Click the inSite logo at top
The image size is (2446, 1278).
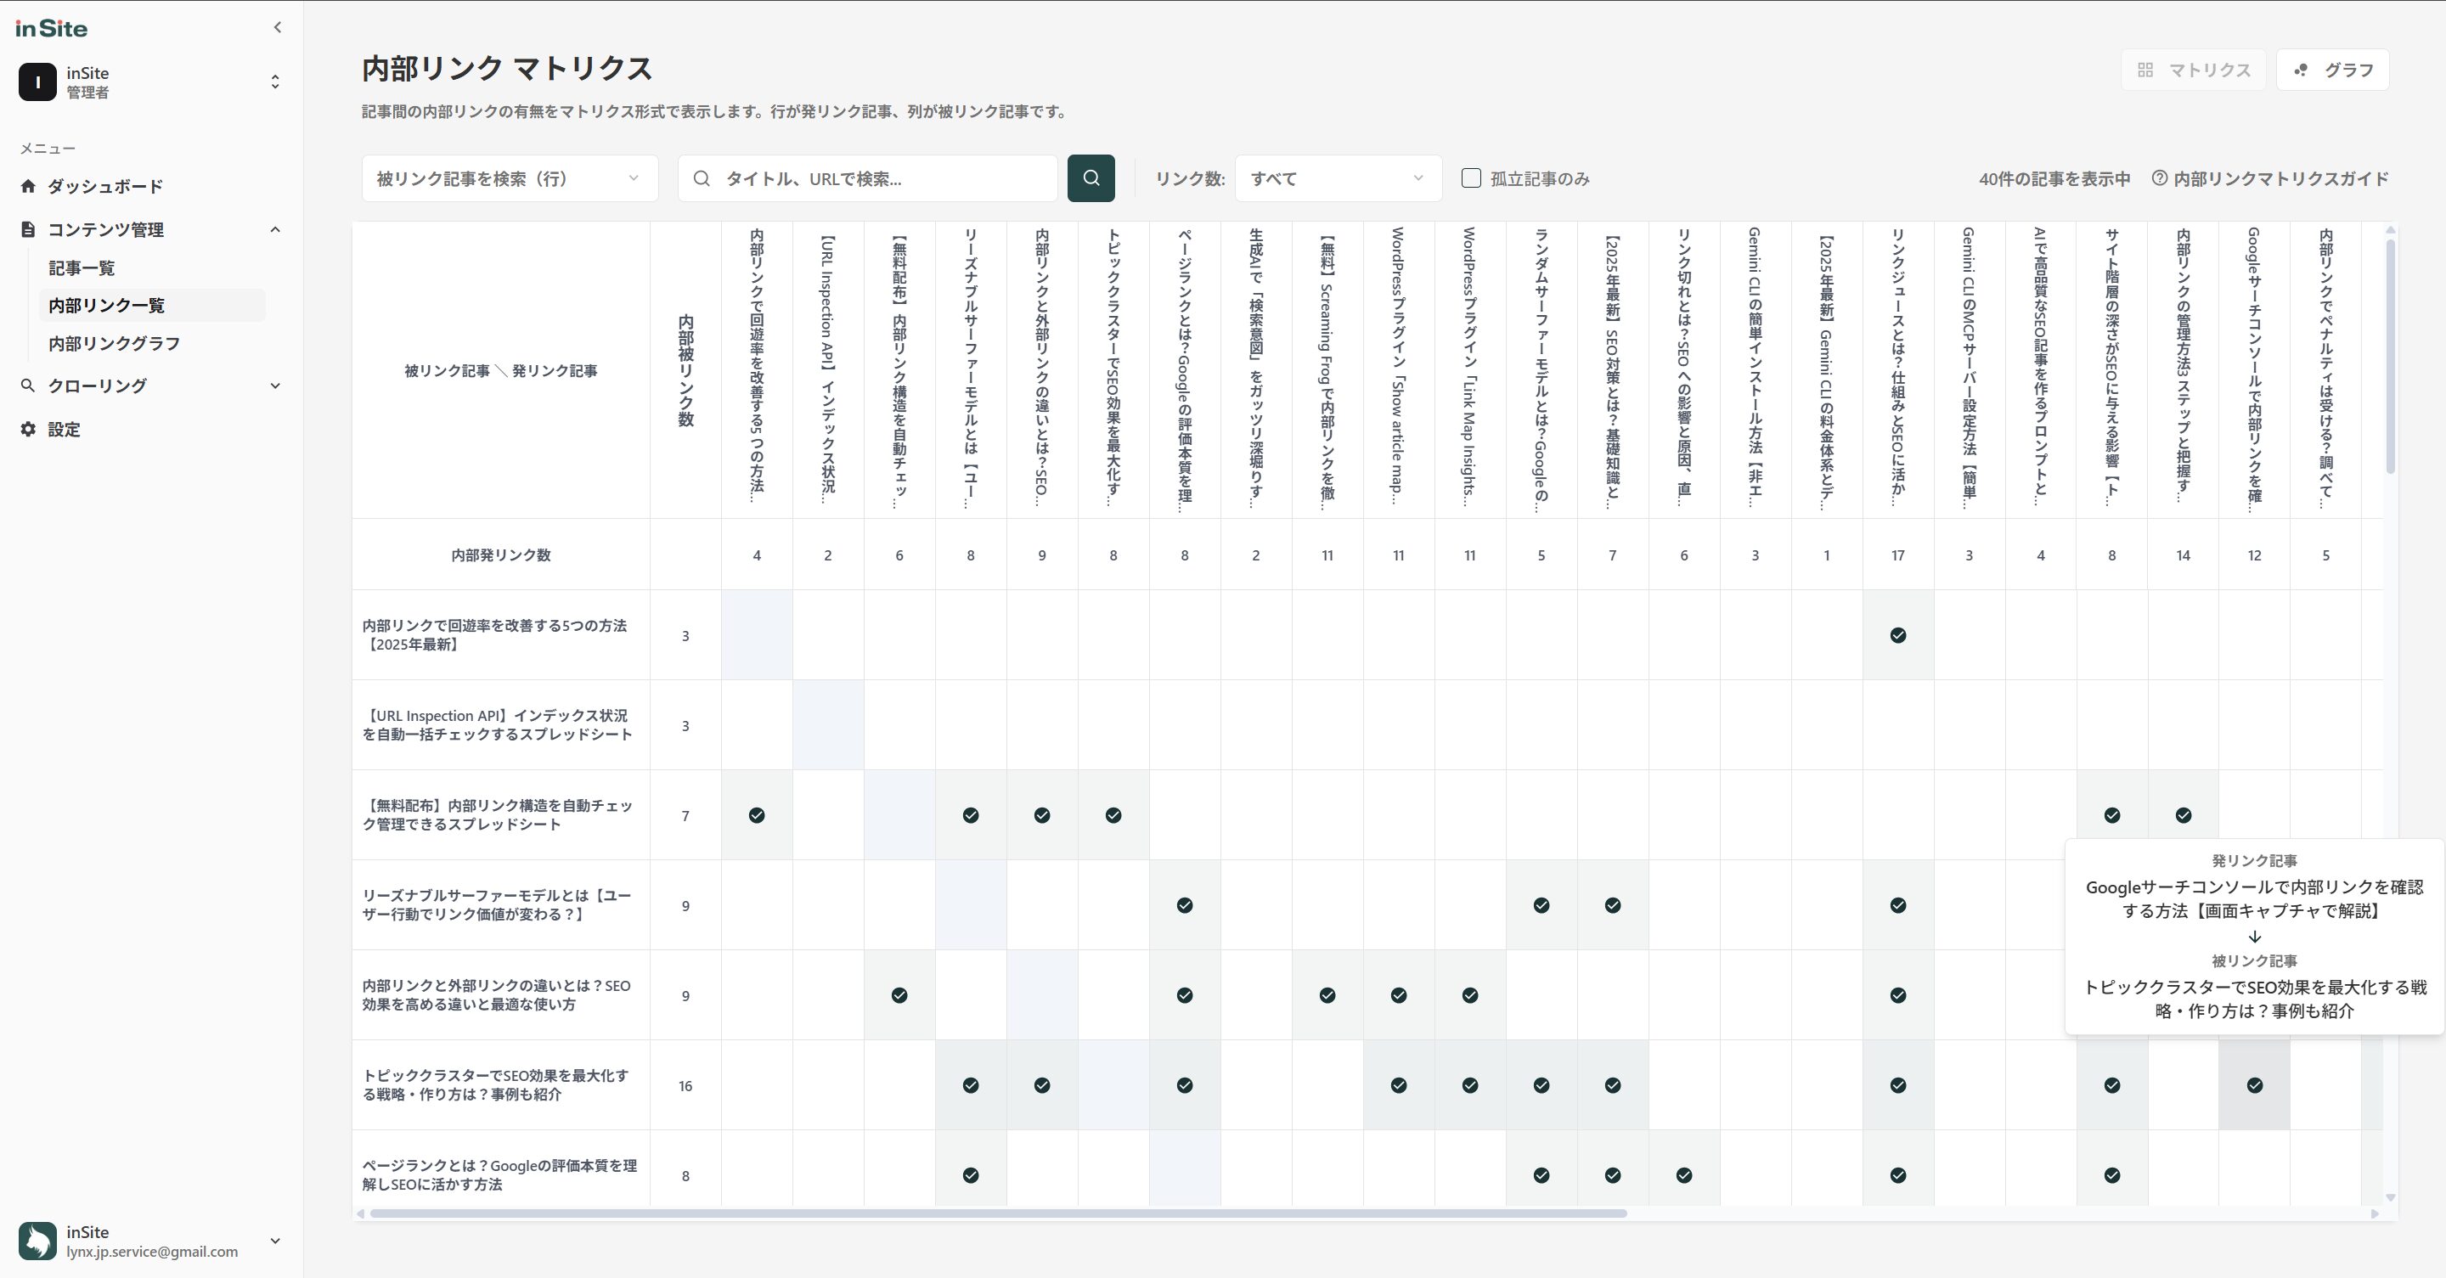[x=51, y=29]
